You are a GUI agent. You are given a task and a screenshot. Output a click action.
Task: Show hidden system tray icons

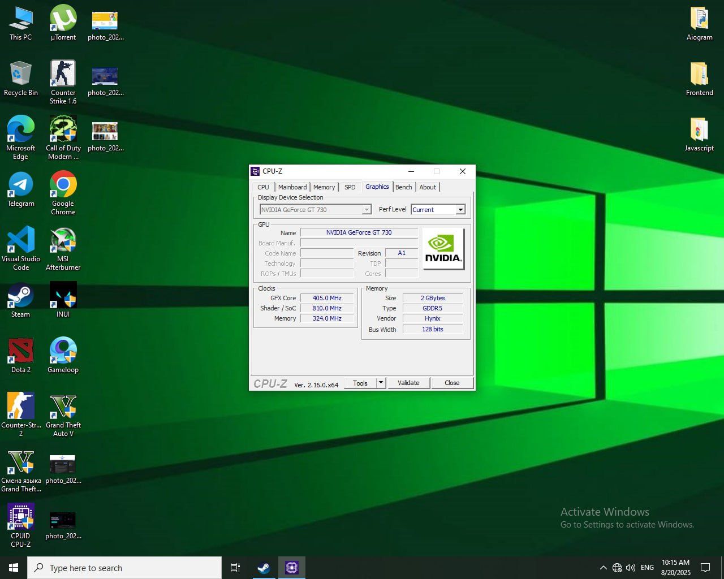[x=603, y=568]
